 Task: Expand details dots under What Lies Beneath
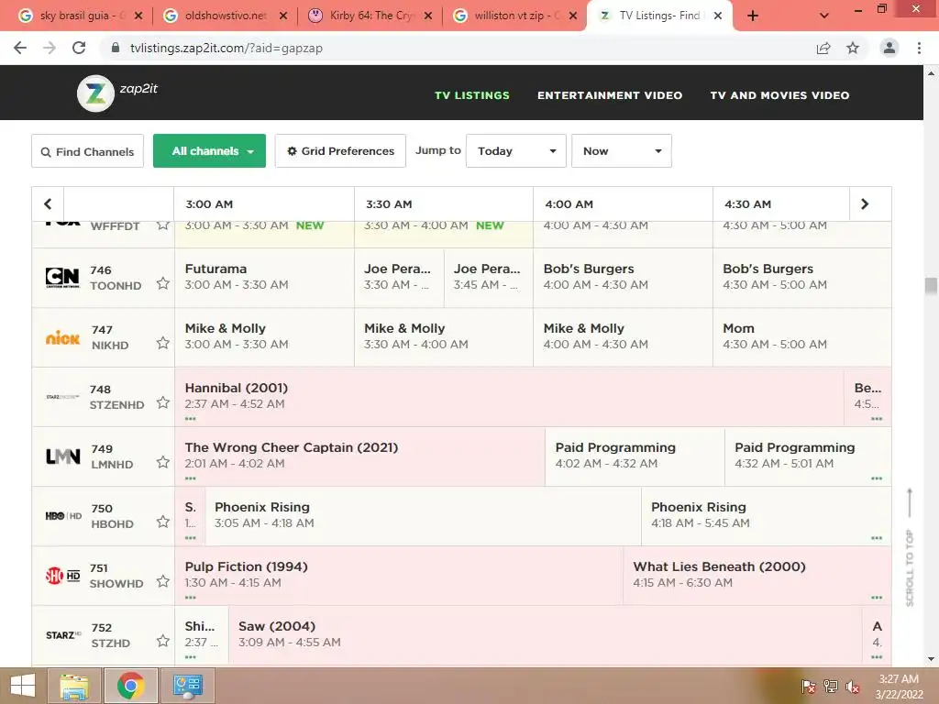tap(877, 598)
